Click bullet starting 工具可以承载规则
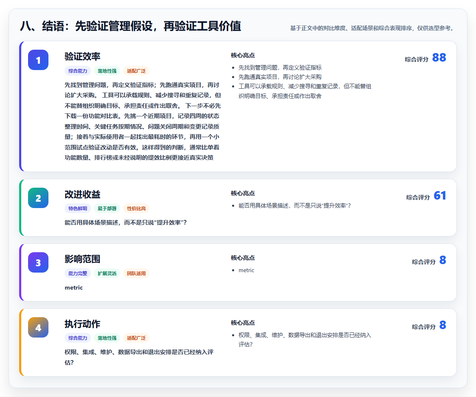This screenshot has width=476, height=397. (305, 91)
